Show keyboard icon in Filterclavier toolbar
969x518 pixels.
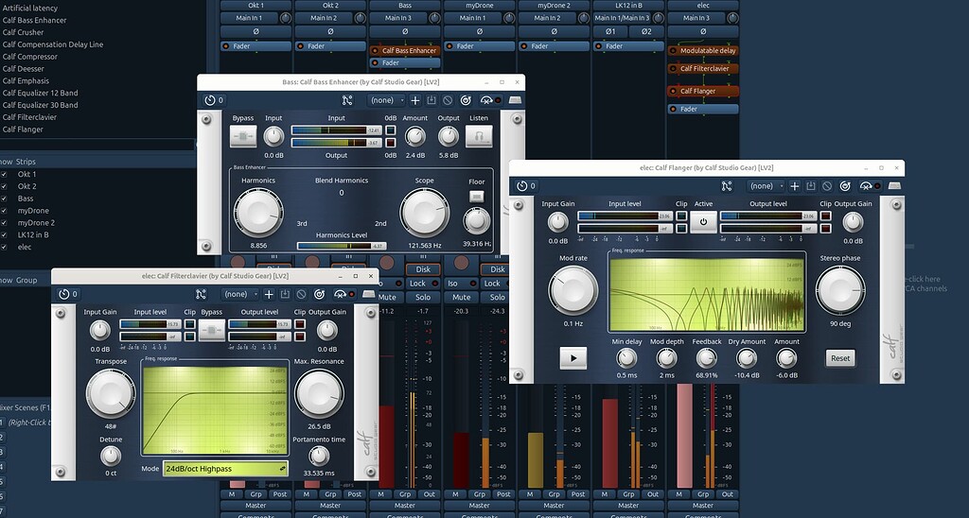tap(368, 295)
